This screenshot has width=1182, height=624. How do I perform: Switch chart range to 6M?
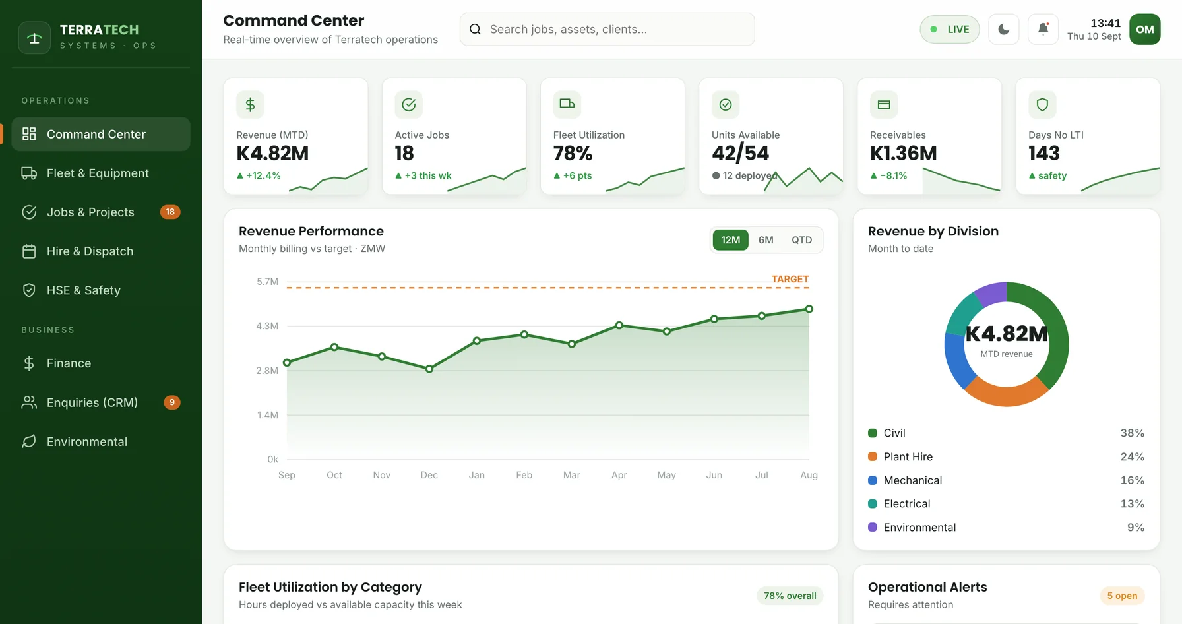click(766, 240)
